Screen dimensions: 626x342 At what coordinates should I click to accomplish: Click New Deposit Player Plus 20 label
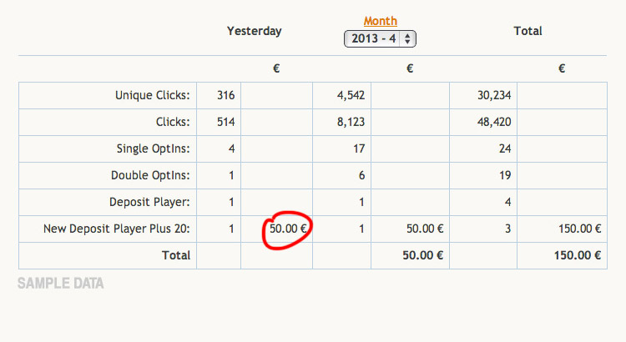point(117,229)
